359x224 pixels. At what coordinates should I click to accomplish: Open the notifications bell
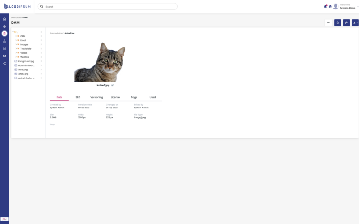pos(325,6)
